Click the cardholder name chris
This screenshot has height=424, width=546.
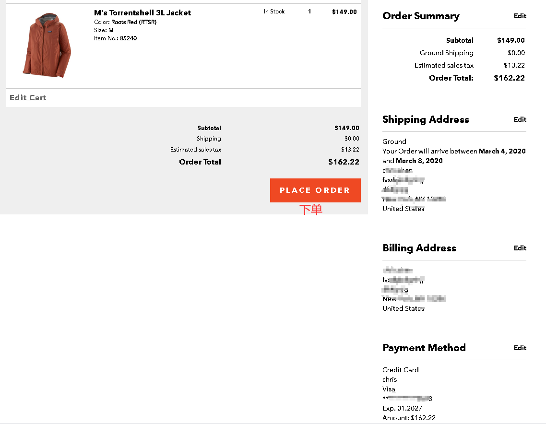390,379
